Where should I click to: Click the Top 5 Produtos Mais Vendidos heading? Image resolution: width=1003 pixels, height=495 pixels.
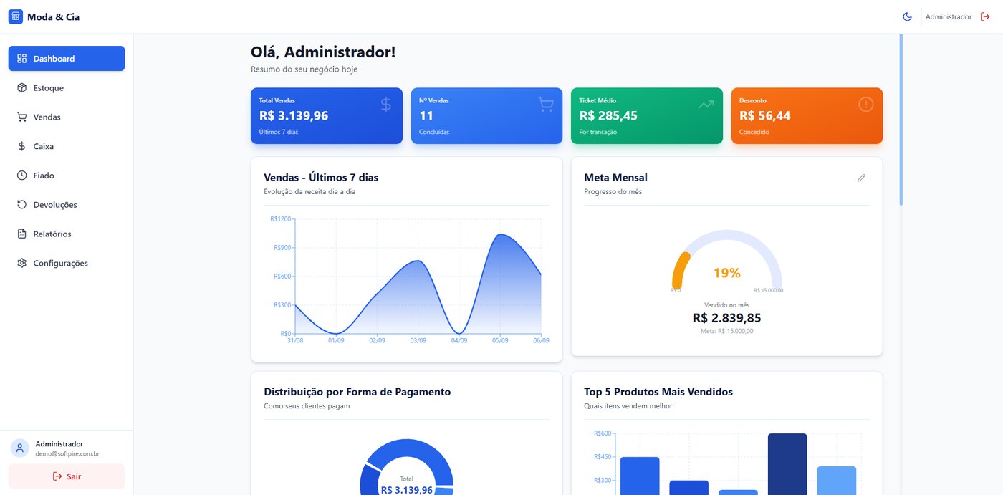(658, 392)
